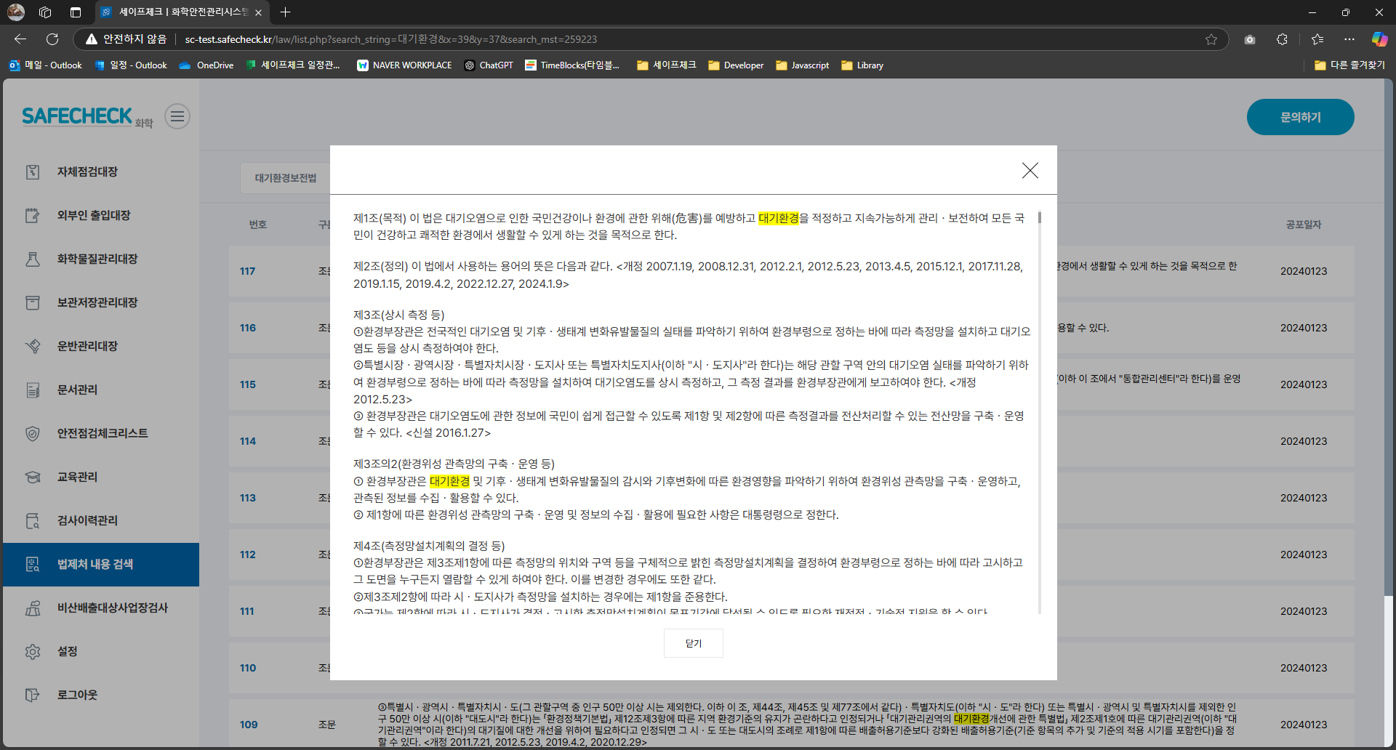1396x750 pixels.
Task: Click the browser back arrow
Action: click(x=20, y=39)
